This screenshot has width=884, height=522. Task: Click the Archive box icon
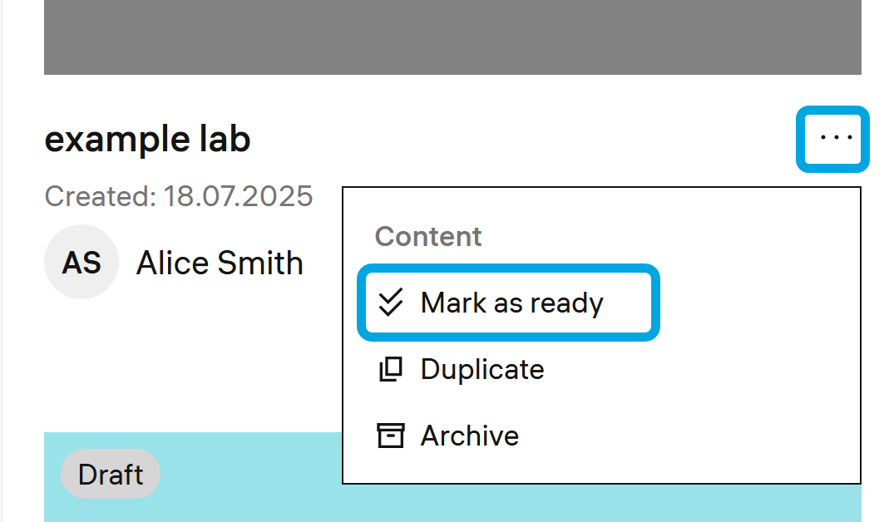point(390,436)
